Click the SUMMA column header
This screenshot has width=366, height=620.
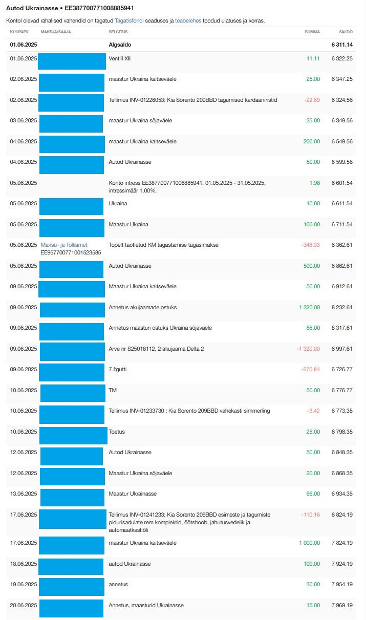point(312,32)
